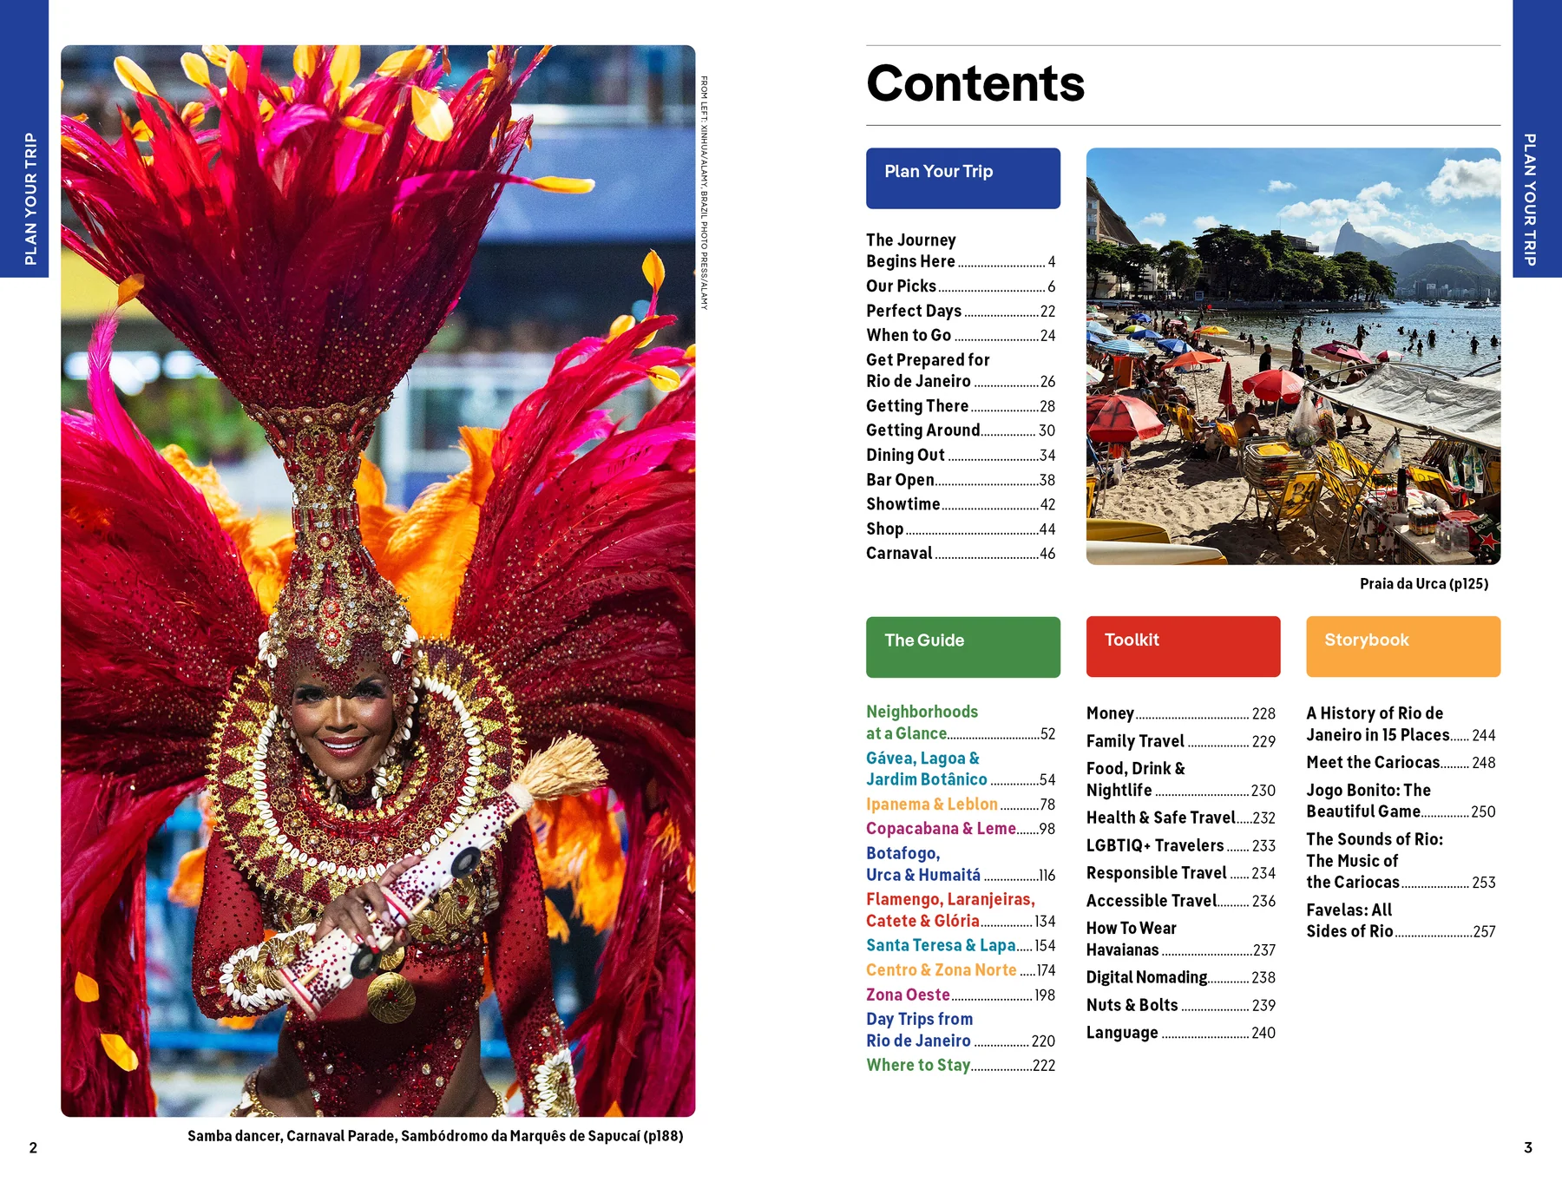
Task: Go to Day Trips from Rio de Janeiro
Action: coord(920,1030)
